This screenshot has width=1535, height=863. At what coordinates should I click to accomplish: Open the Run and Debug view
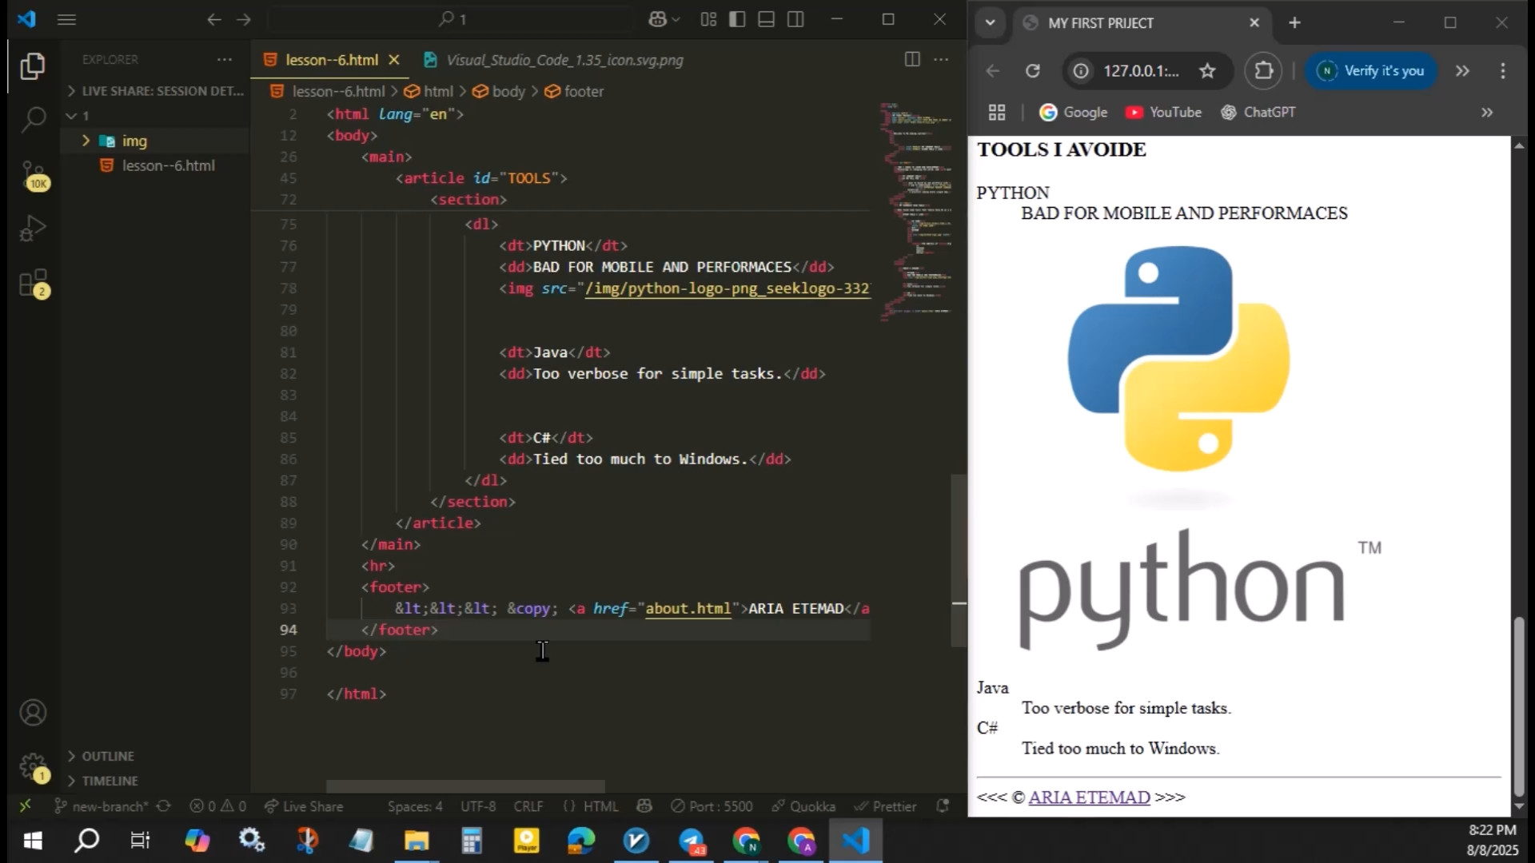tap(33, 229)
